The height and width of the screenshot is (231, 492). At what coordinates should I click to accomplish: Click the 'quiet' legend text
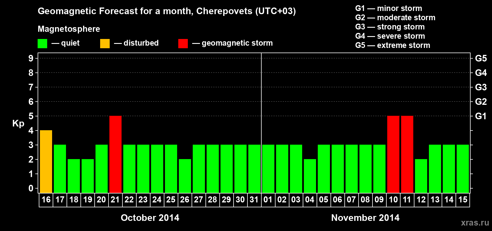coord(70,43)
